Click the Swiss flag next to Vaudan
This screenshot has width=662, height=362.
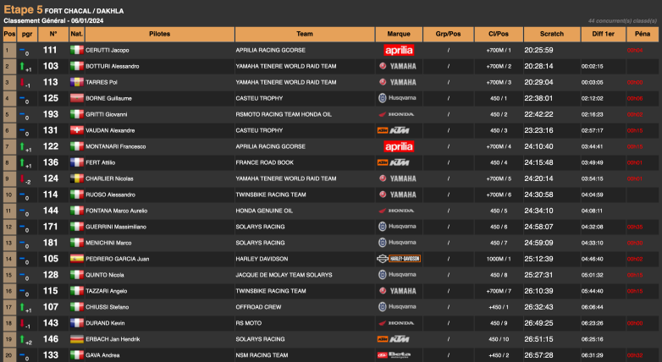[x=77, y=130]
